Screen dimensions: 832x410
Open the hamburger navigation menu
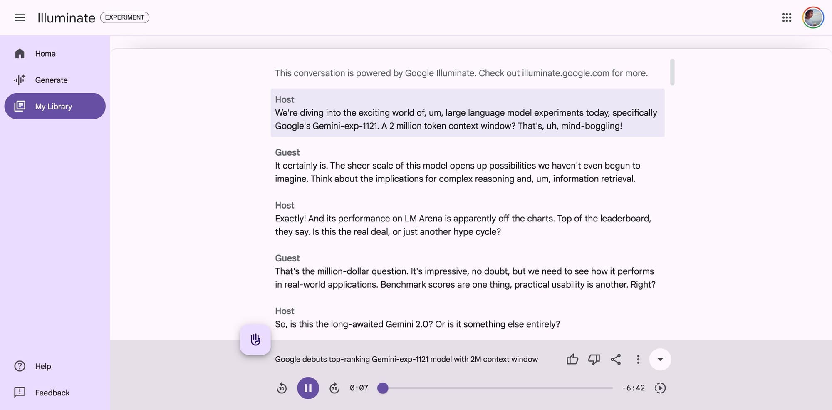coord(20,17)
